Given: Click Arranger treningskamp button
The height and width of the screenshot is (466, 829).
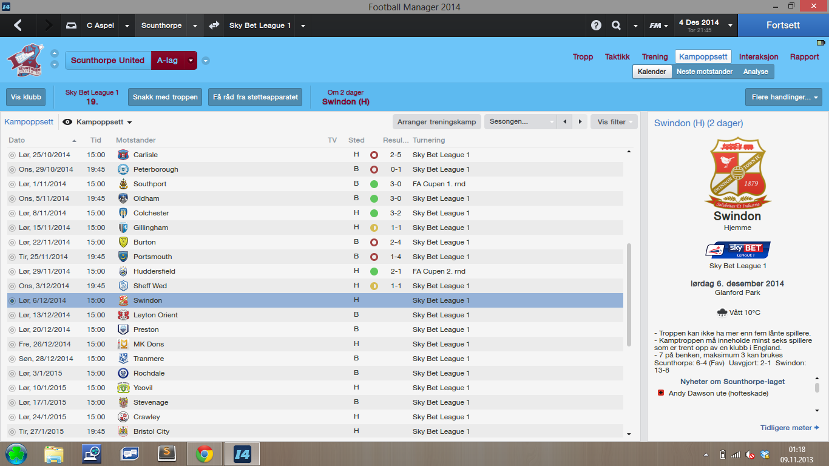Looking at the screenshot, I should coord(437,121).
